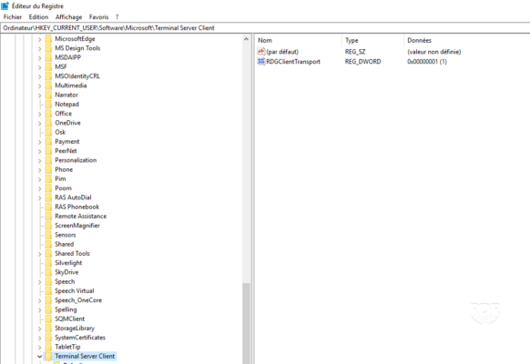Open the ? help menu

pyautogui.click(x=117, y=17)
